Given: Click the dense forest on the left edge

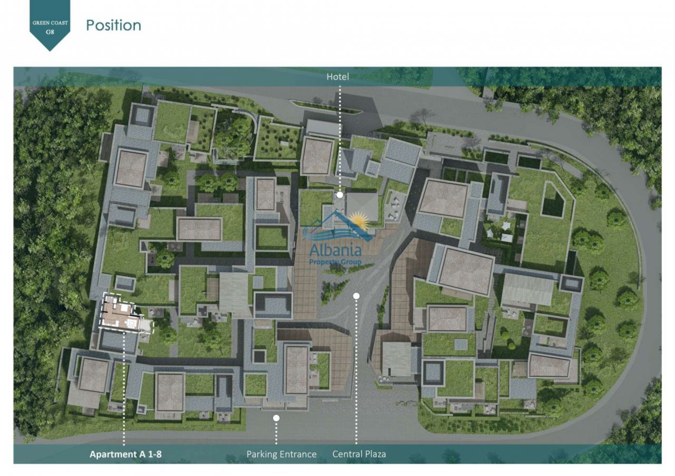Looking at the screenshot, I should pyautogui.click(x=47, y=237).
